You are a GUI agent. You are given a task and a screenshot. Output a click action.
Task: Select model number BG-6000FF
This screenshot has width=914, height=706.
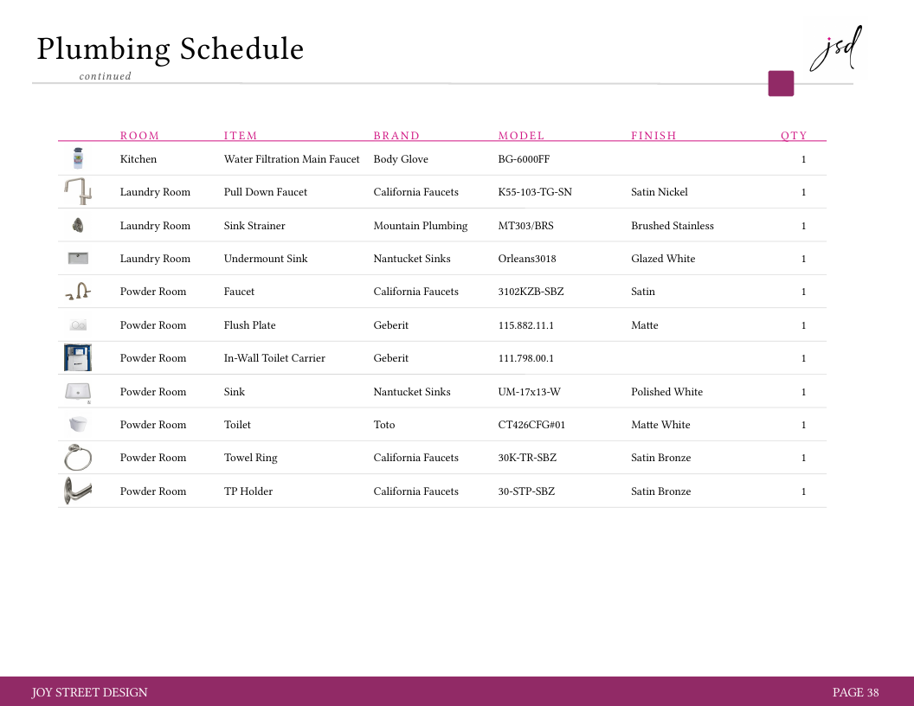(524, 159)
